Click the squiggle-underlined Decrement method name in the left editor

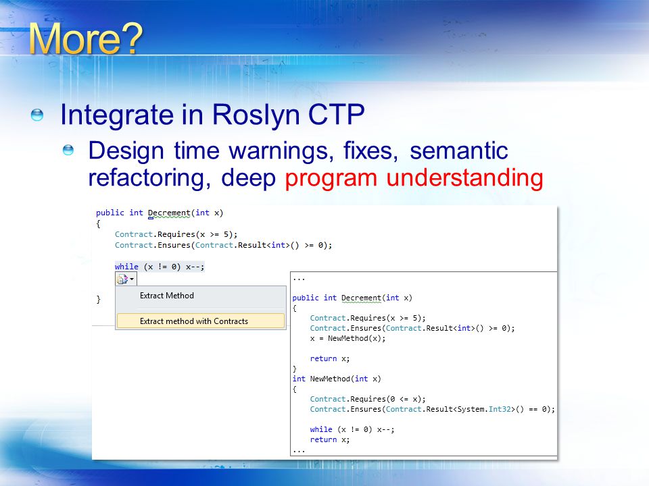pyautogui.click(x=169, y=213)
